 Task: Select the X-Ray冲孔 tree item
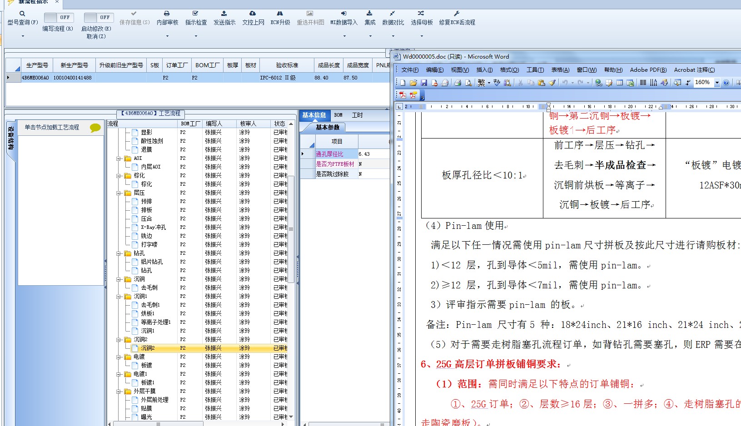[x=153, y=228]
